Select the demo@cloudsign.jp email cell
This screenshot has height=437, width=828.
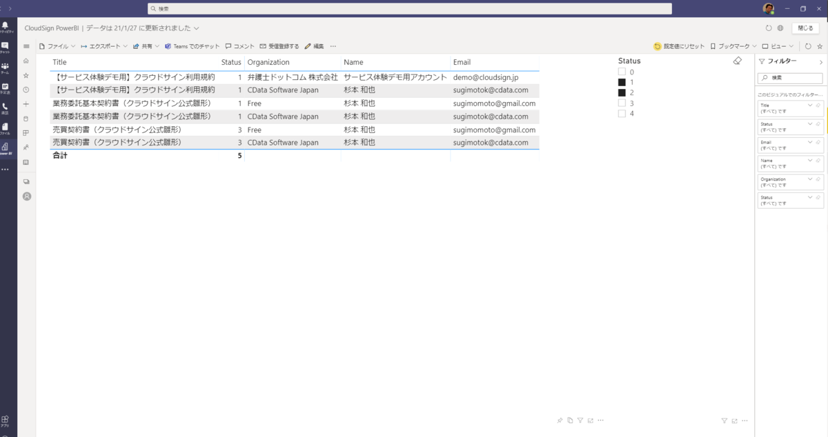click(486, 77)
